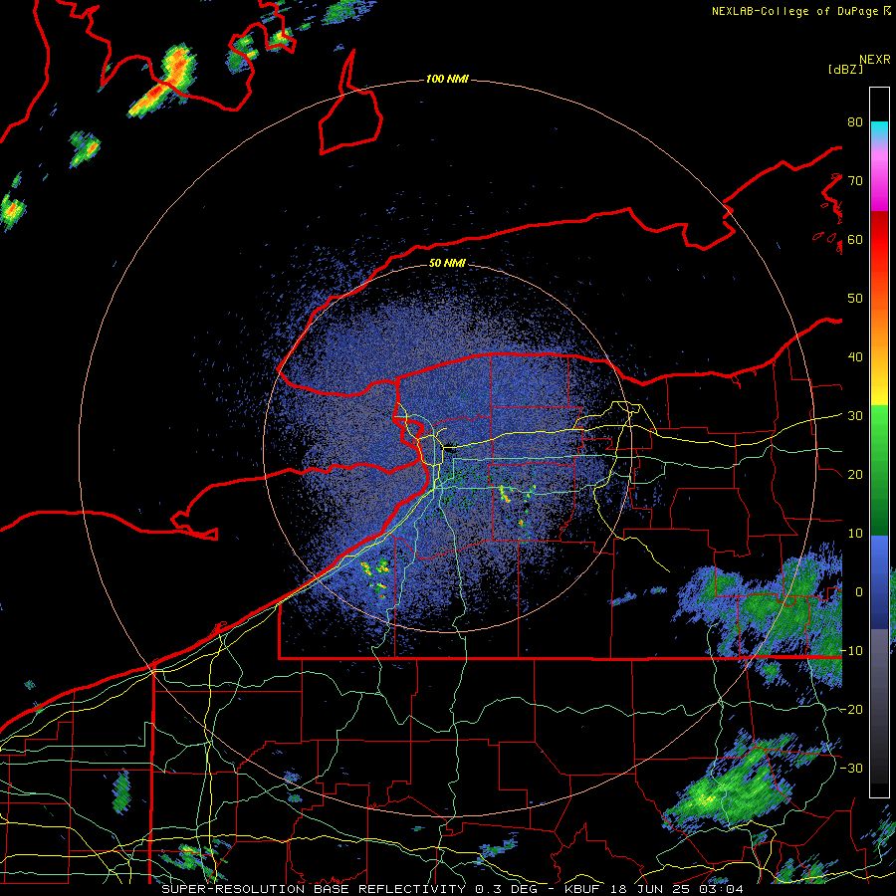Click the 80 dBZ value on legend
The image size is (896, 896).
(x=855, y=122)
